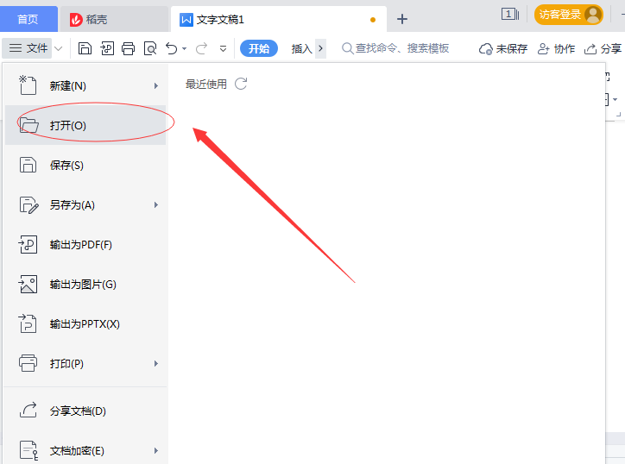Click the printer icon beside 打印(P)
Screen dimensions: 625x464
(28, 363)
